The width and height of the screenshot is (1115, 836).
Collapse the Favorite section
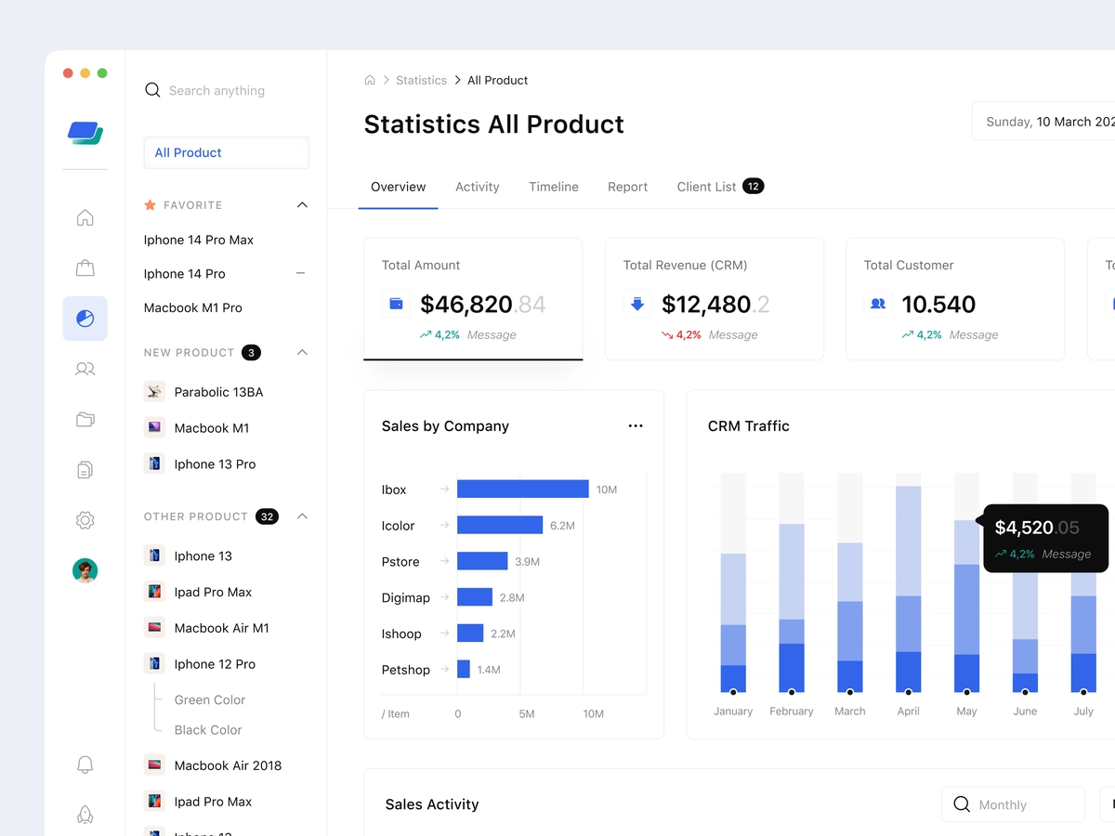[x=302, y=205]
